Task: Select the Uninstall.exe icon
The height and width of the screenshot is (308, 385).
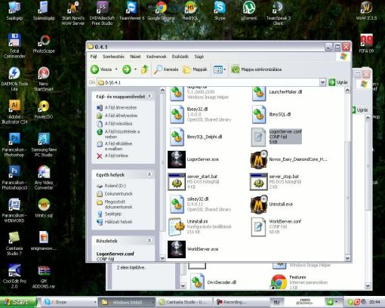Action: coord(259,205)
